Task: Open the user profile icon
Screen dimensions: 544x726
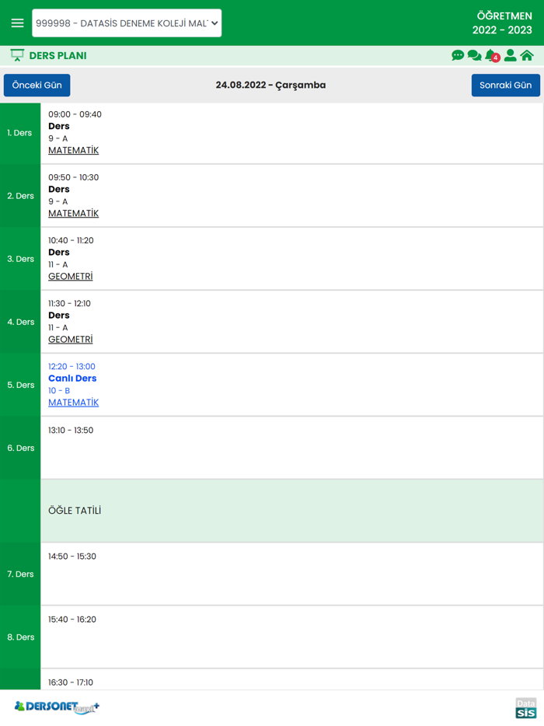Action: [x=511, y=55]
